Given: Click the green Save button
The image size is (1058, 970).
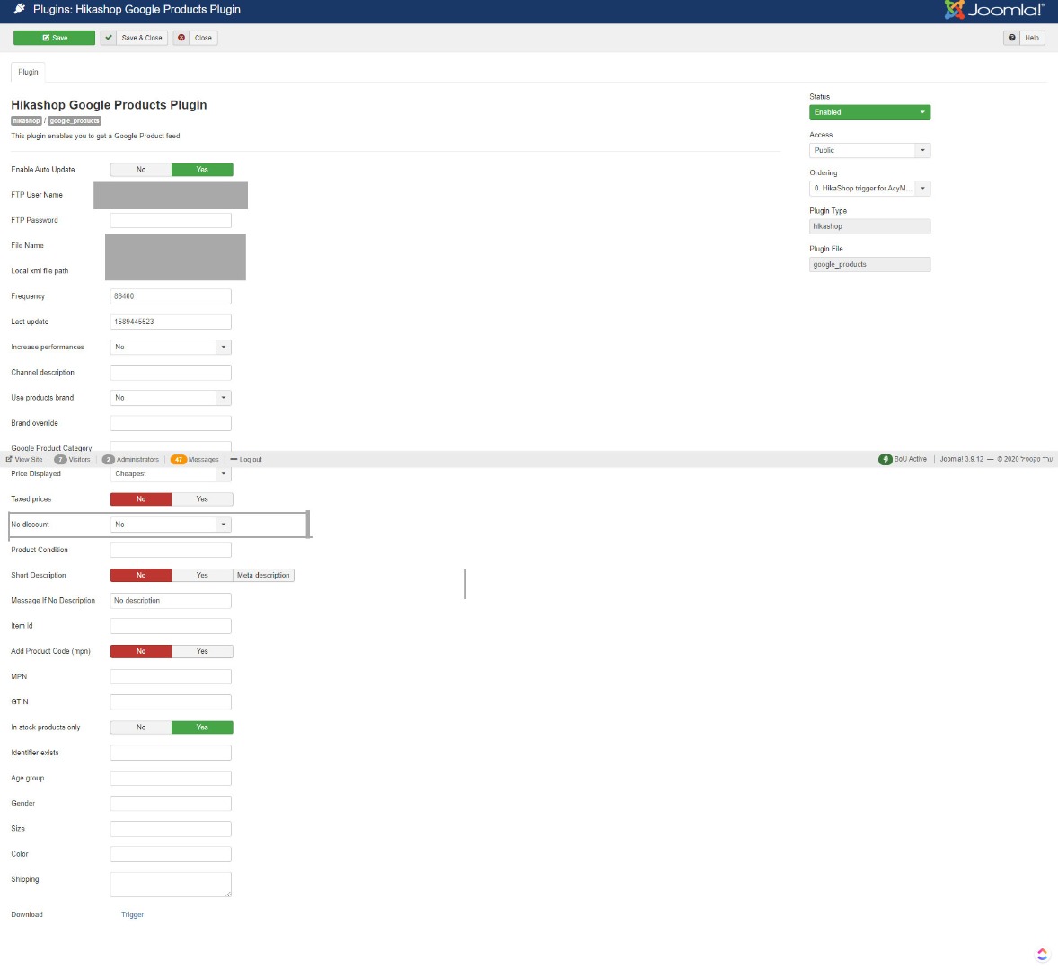Looking at the screenshot, I should coord(54,38).
